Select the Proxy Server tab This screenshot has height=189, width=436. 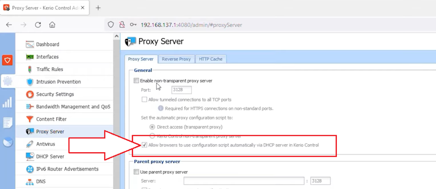(x=141, y=59)
